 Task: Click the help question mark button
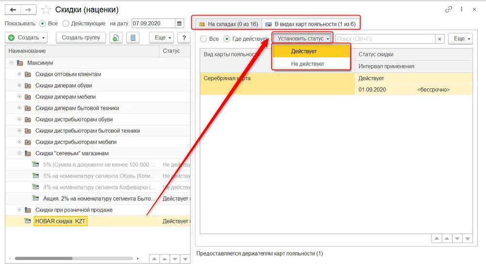pos(184,38)
